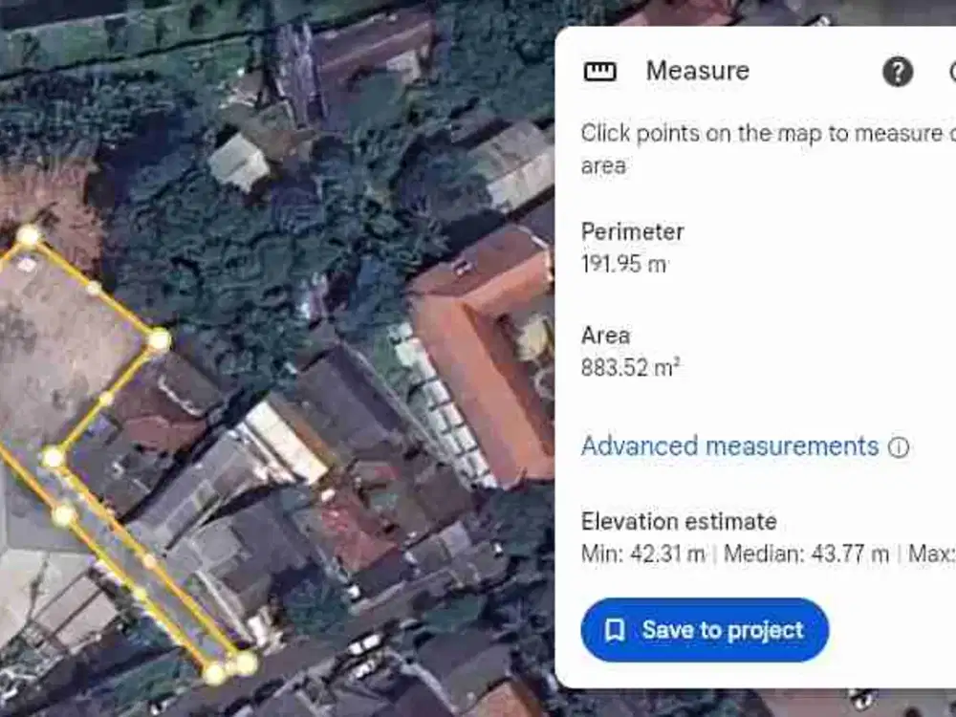Click the bookmark icon inside Save to project
The height and width of the screenshot is (717, 956).
click(x=618, y=629)
